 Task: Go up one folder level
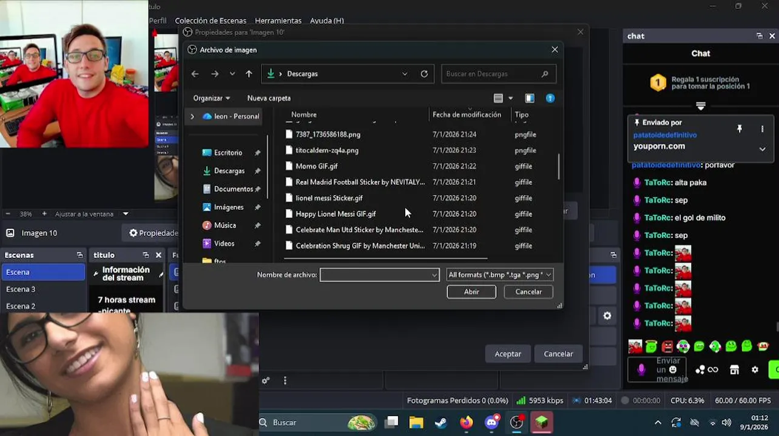[249, 74]
